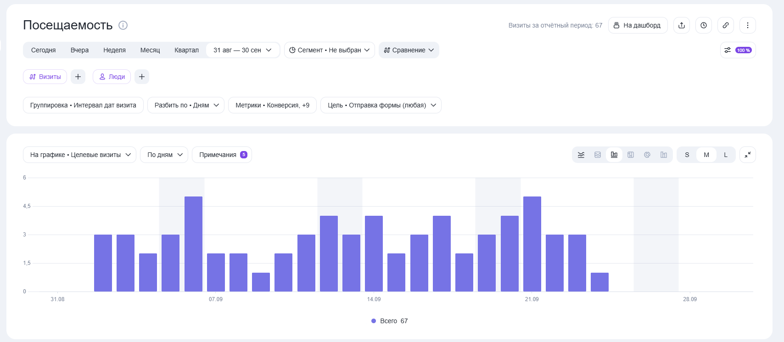
Task: Add a condition next to Визиты
Action: pos(78,77)
